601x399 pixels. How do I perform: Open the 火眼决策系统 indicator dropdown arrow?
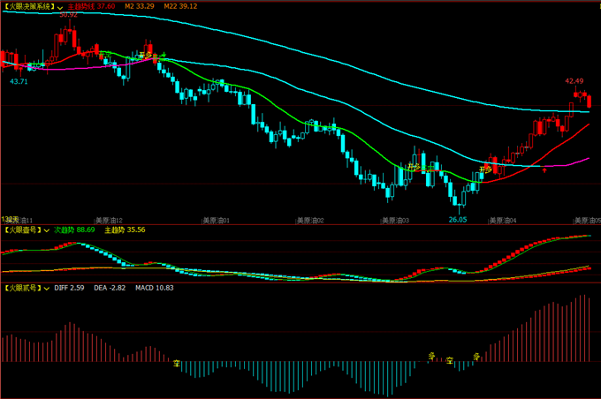pos(61,6)
